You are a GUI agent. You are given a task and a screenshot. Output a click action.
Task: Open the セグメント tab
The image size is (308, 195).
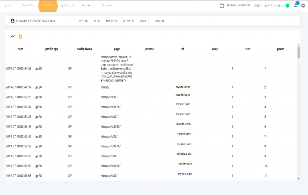point(68,5)
